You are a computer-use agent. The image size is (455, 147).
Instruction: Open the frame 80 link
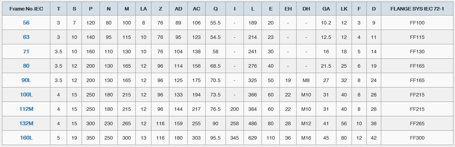click(26, 66)
